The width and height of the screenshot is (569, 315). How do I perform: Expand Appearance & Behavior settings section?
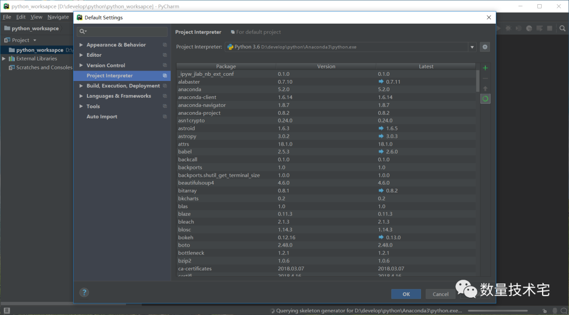pyautogui.click(x=81, y=45)
